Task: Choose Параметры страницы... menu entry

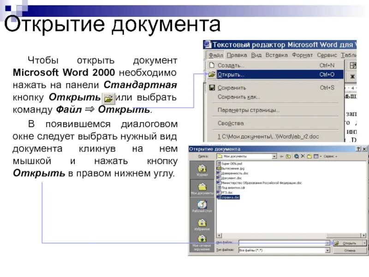Action: (x=275, y=110)
